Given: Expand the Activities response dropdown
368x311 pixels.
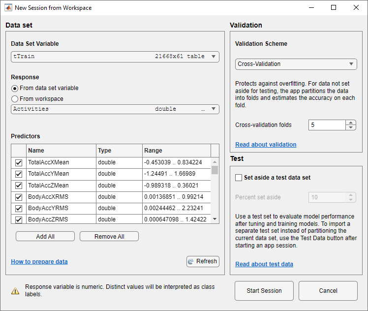Looking at the screenshot, I should tap(115, 109).
